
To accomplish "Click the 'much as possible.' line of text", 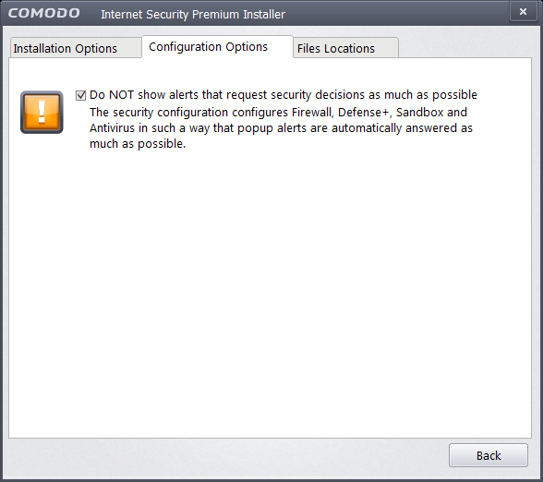I will (138, 144).
